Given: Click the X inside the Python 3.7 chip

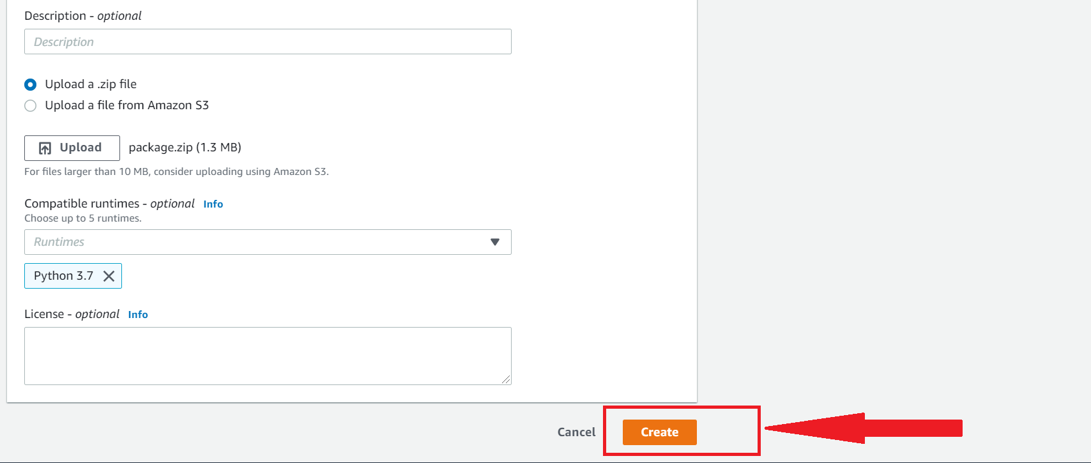Looking at the screenshot, I should pyautogui.click(x=109, y=276).
